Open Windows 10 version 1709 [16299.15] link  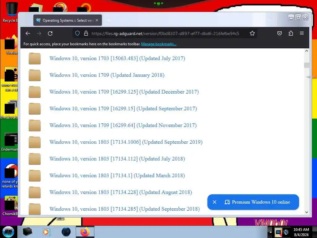coord(123,109)
